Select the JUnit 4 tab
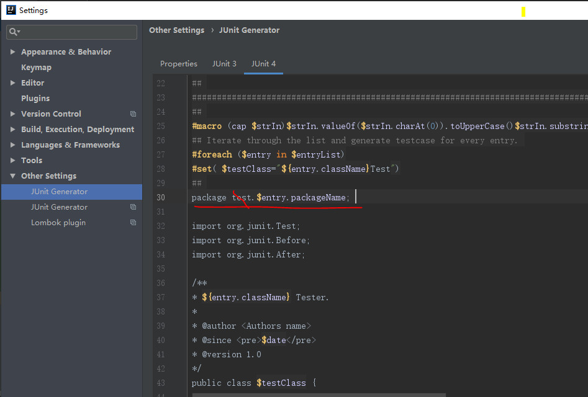The image size is (588, 397). click(x=263, y=64)
